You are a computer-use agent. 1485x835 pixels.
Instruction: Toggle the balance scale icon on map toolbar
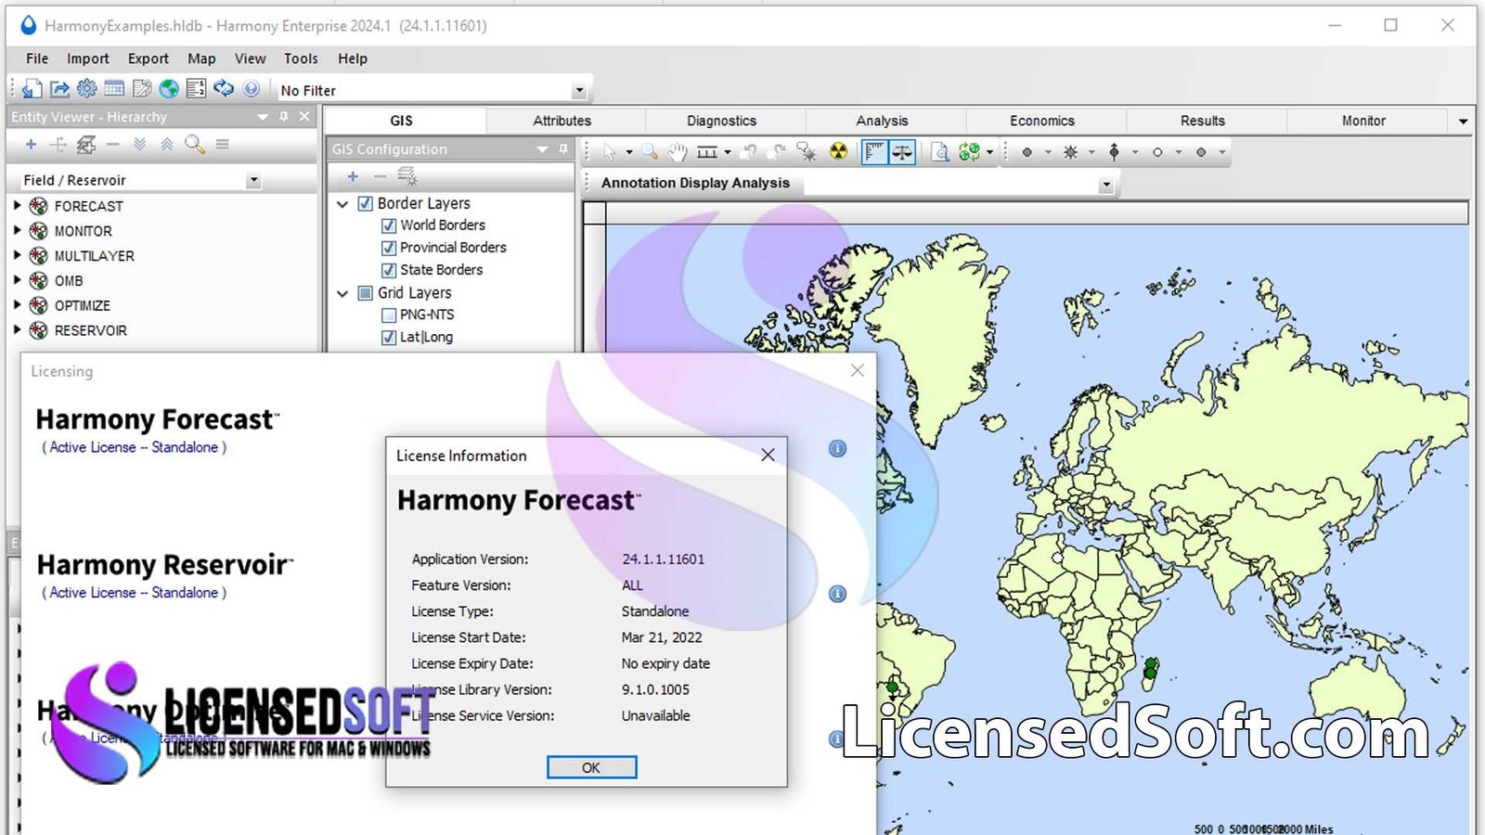point(902,152)
